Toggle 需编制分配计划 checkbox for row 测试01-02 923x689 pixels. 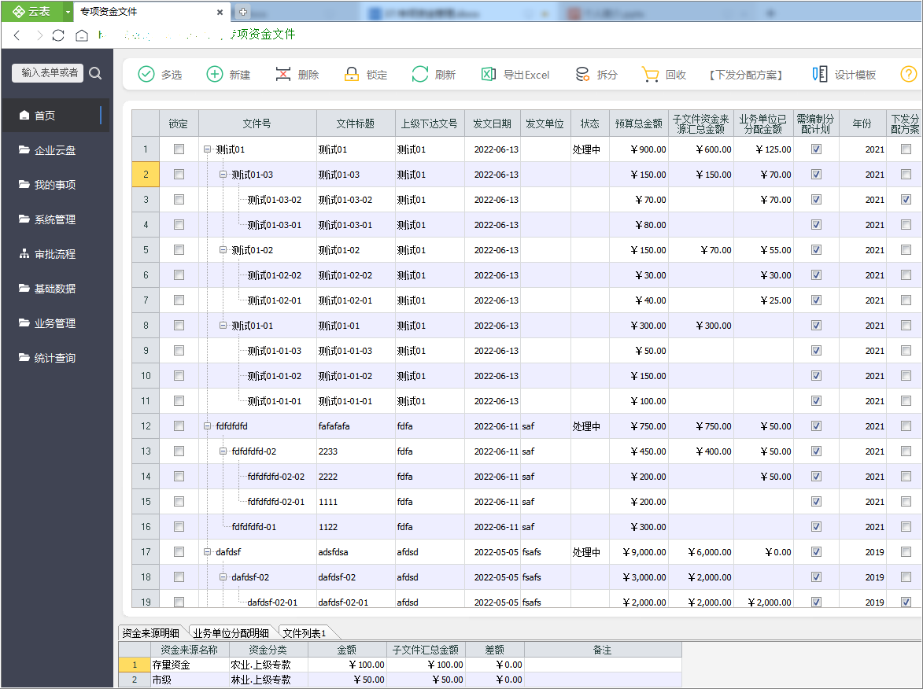[817, 249]
